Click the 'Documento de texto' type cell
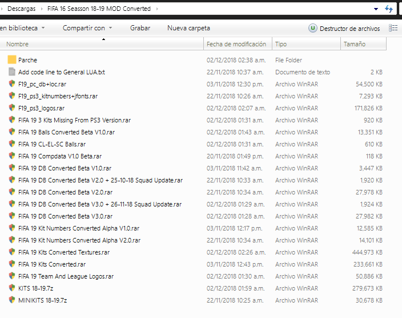The height and width of the screenshot is (318, 402). (303, 72)
